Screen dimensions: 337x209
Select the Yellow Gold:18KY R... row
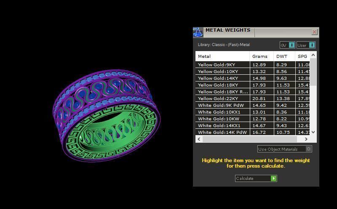click(253, 92)
